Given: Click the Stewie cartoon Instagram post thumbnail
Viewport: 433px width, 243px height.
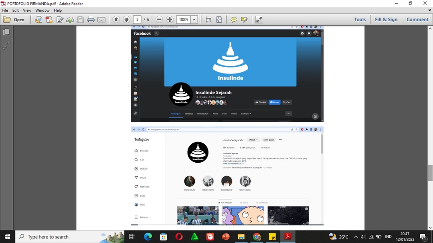Looking at the screenshot, I should click(243, 215).
